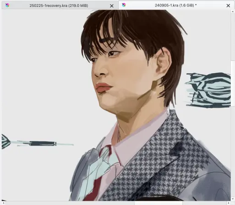
Task: Click the horizontal scrollbar right arrow
Action: pyautogui.click(x=229, y=203)
